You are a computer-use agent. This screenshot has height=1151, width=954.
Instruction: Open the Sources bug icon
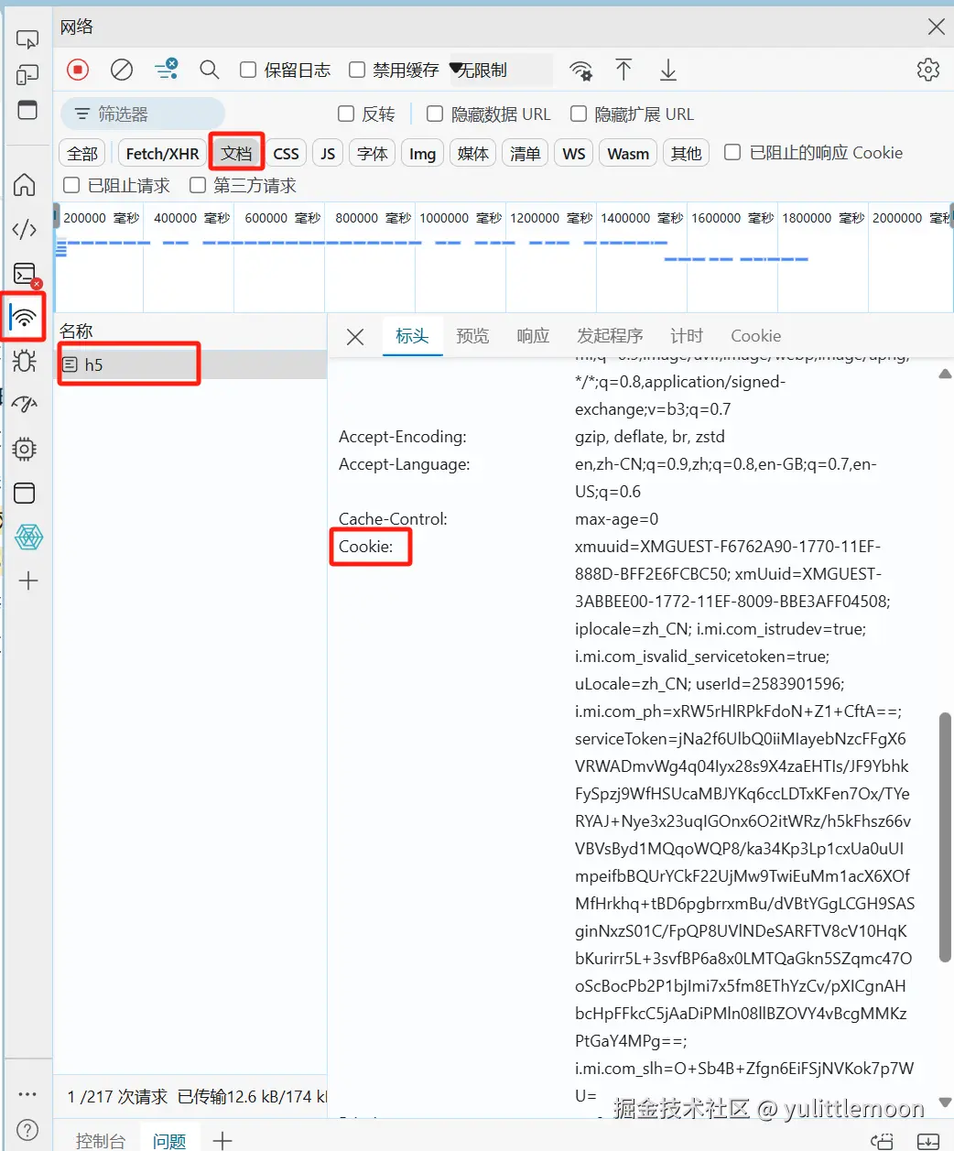[25, 361]
